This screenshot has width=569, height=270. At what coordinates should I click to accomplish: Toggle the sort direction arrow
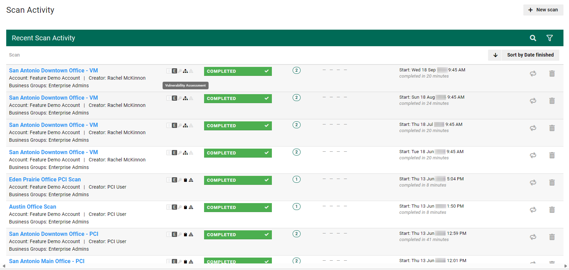[x=495, y=55]
